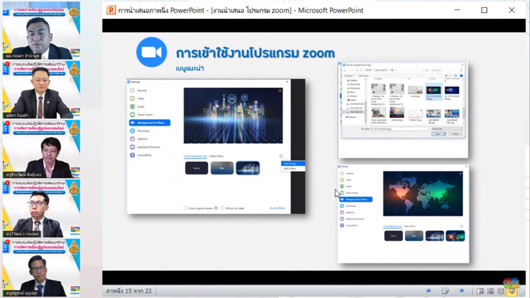Viewport: 530px width, 298px height.
Task: Switch to Slide Sorter view
Action: pyautogui.click(x=491, y=291)
